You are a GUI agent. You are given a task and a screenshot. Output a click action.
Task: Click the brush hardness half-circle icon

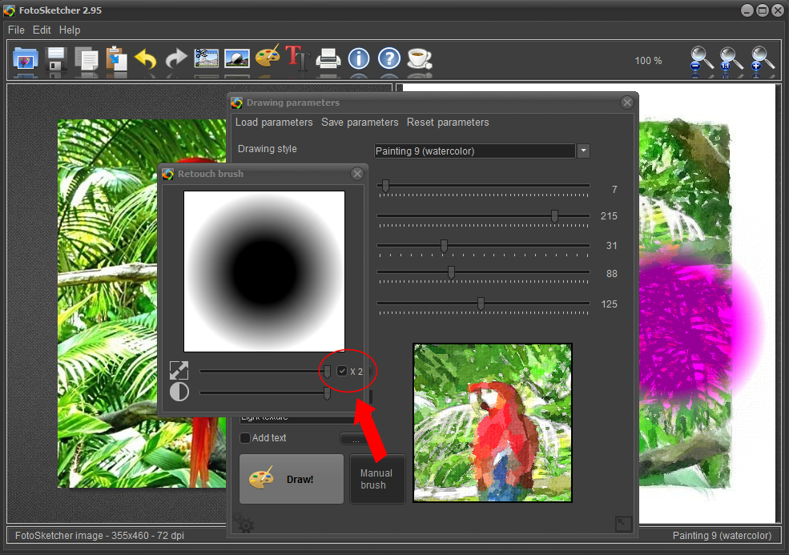[179, 392]
